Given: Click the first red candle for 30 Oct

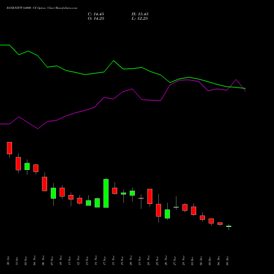Looking at the screenshot, I should tap(9, 148).
